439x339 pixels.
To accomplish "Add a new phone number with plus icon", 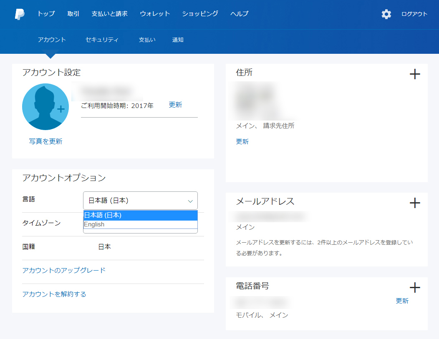I will (414, 287).
